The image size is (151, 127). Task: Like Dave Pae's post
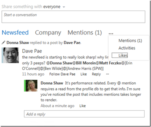pos(84,74)
